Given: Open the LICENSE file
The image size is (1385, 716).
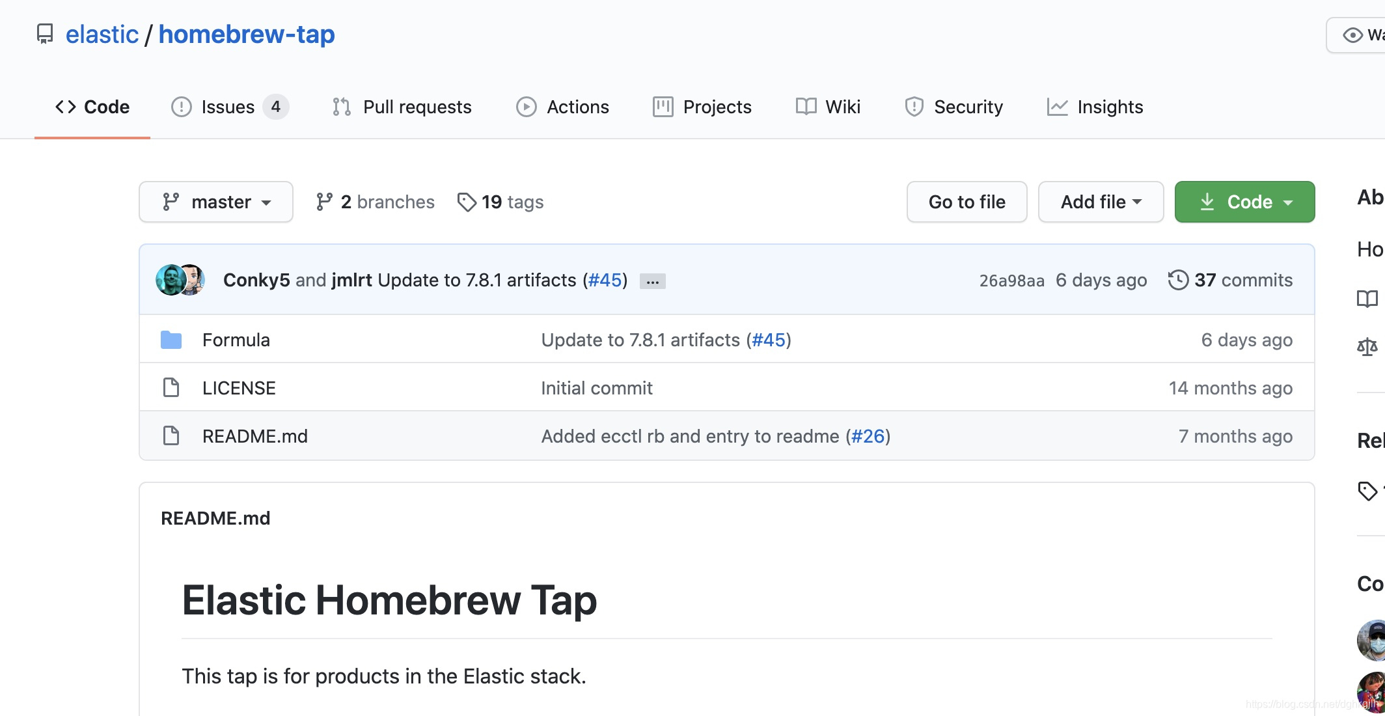Looking at the screenshot, I should point(239,388).
